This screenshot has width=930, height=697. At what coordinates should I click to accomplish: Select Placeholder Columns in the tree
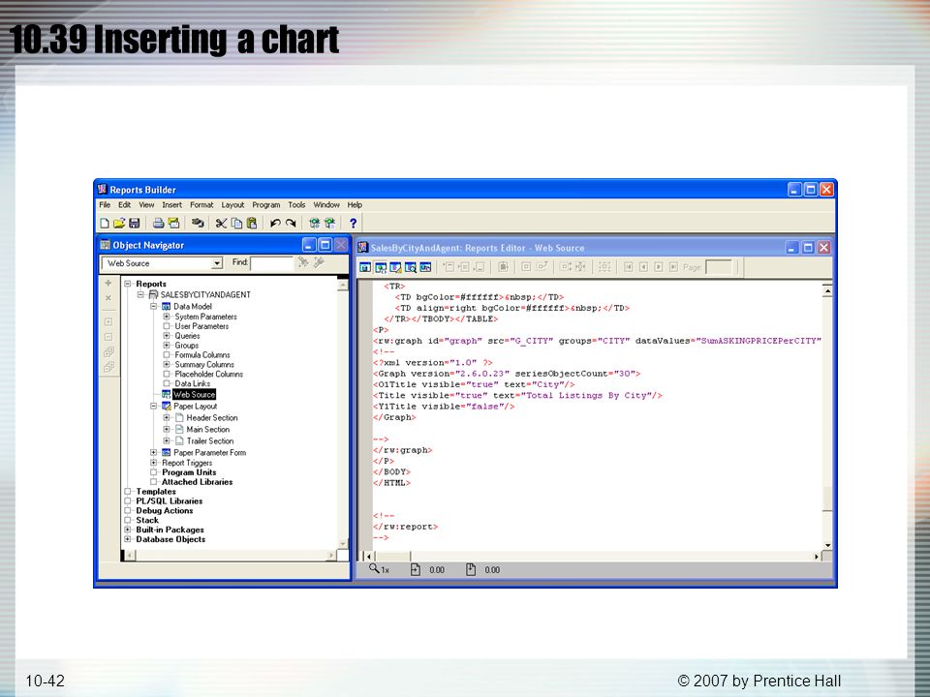(x=209, y=374)
